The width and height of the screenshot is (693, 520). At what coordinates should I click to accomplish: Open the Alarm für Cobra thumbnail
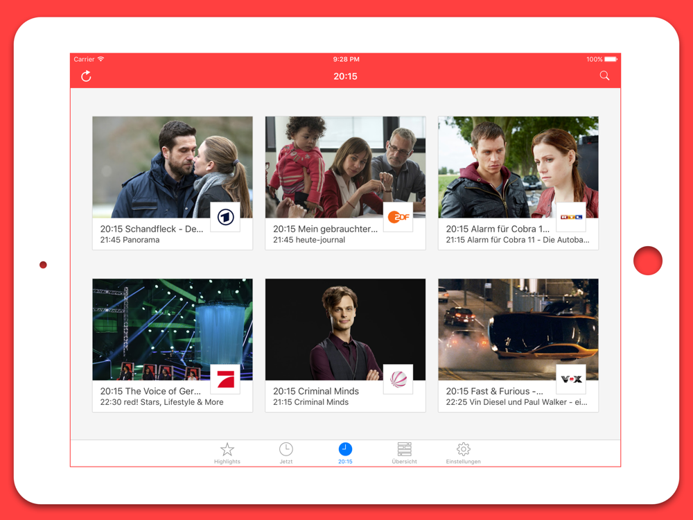[x=518, y=167]
